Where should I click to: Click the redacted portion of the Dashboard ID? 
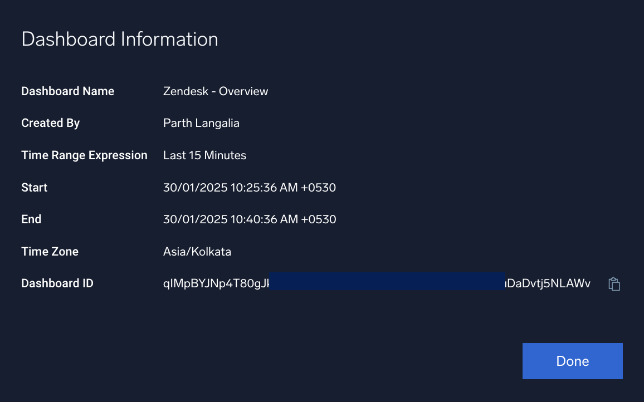387,282
